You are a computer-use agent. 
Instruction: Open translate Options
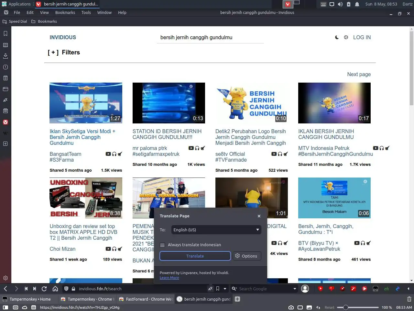coord(246,256)
